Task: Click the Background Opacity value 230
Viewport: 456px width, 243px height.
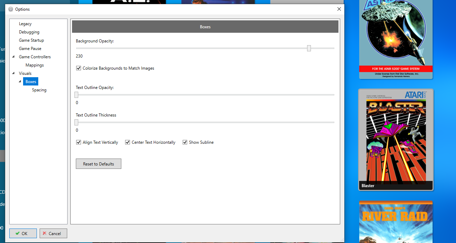Action: pyautogui.click(x=79, y=56)
